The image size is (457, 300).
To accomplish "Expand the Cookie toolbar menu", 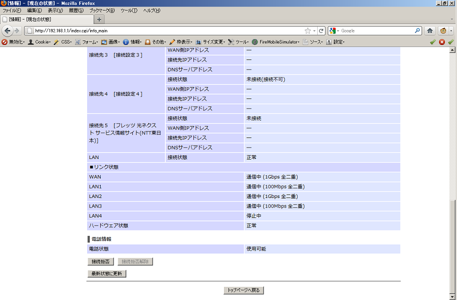I will point(39,42).
